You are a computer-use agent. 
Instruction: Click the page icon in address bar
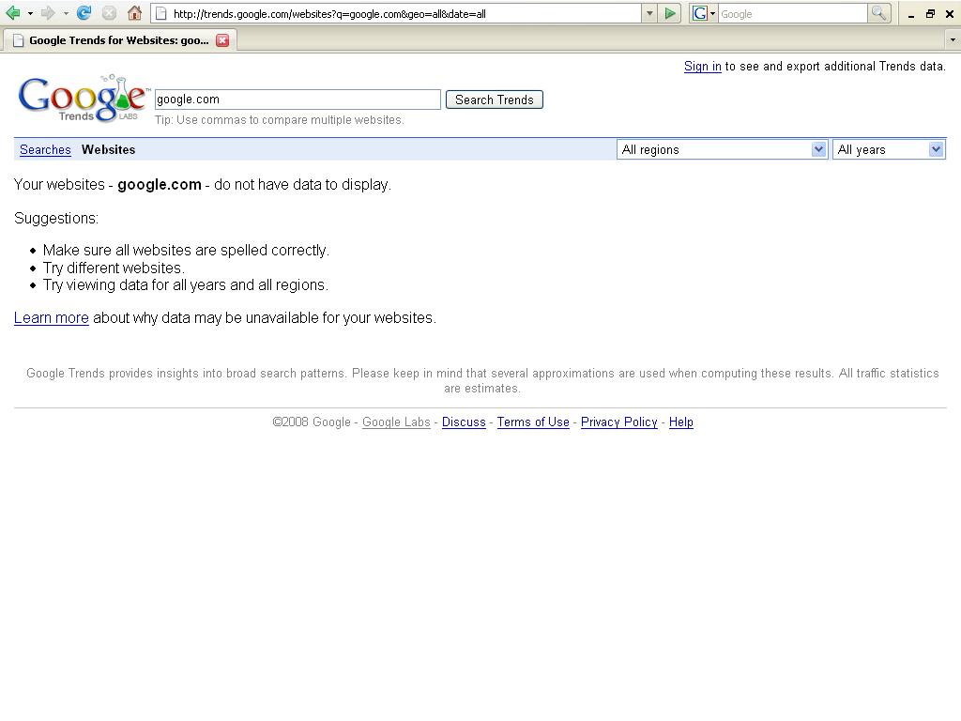click(161, 13)
